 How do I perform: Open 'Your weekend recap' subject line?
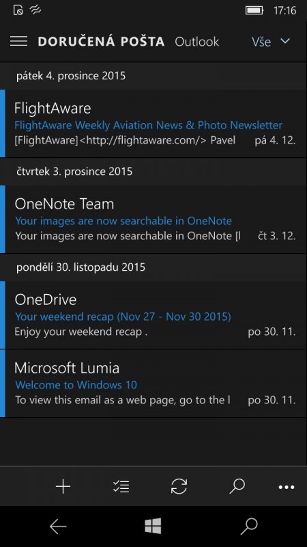tap(123, 317)
